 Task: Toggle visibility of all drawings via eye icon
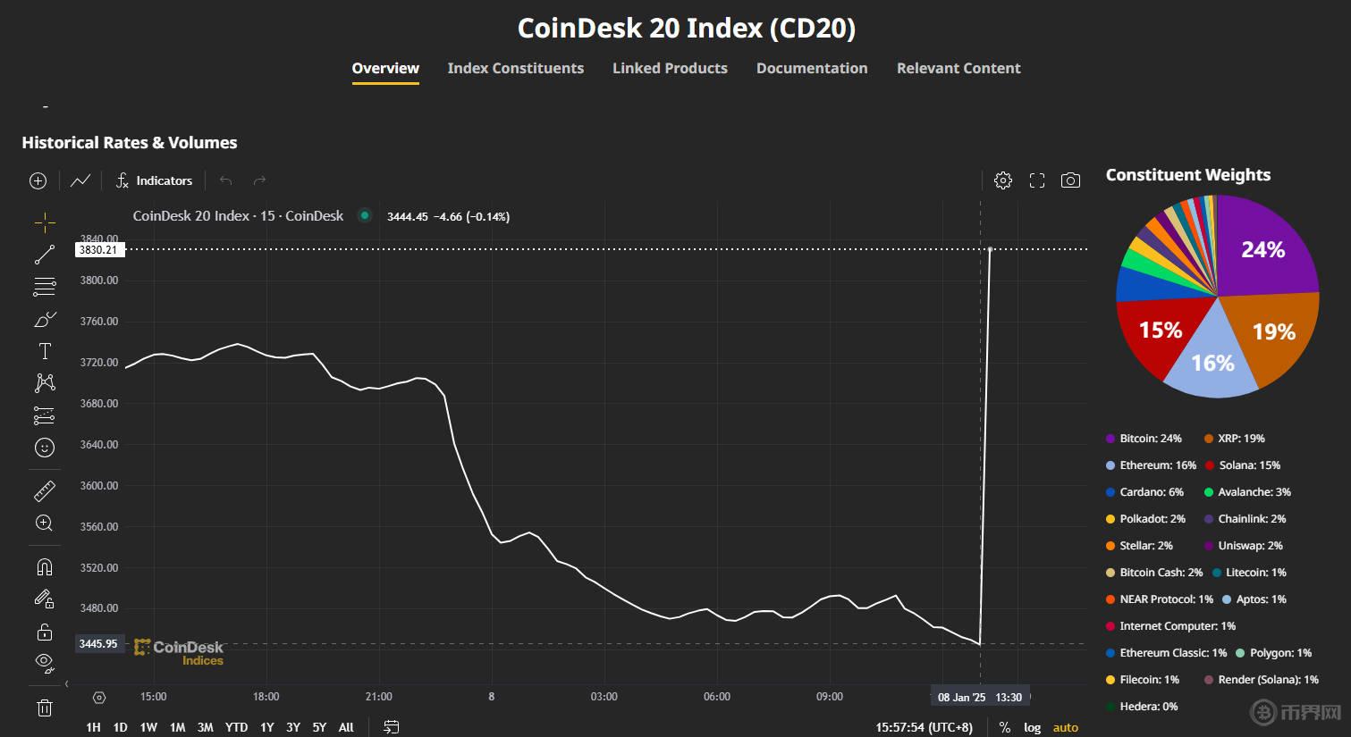tap(44, 662)
